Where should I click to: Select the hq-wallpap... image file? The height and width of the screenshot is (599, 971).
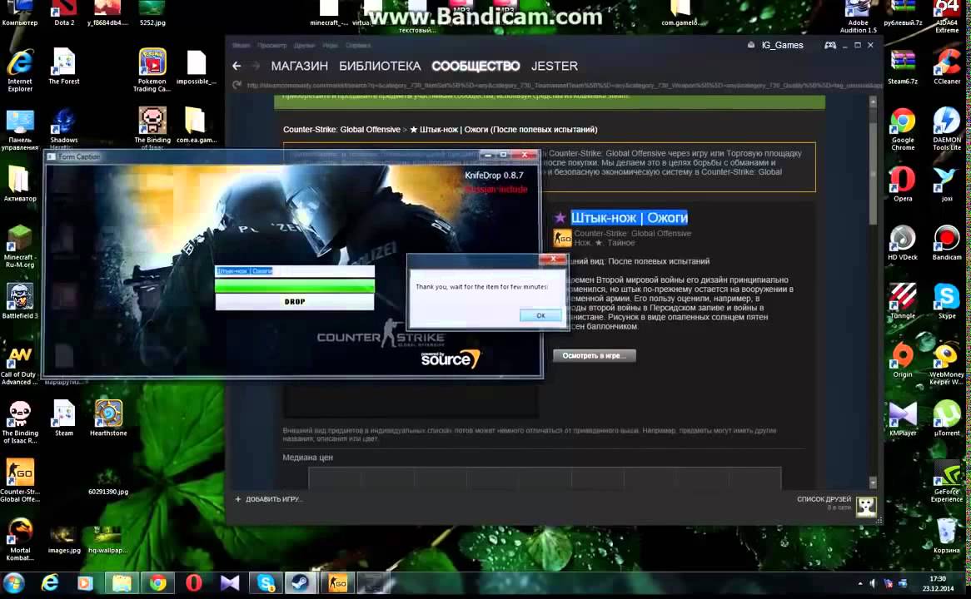tap(107, 540)
